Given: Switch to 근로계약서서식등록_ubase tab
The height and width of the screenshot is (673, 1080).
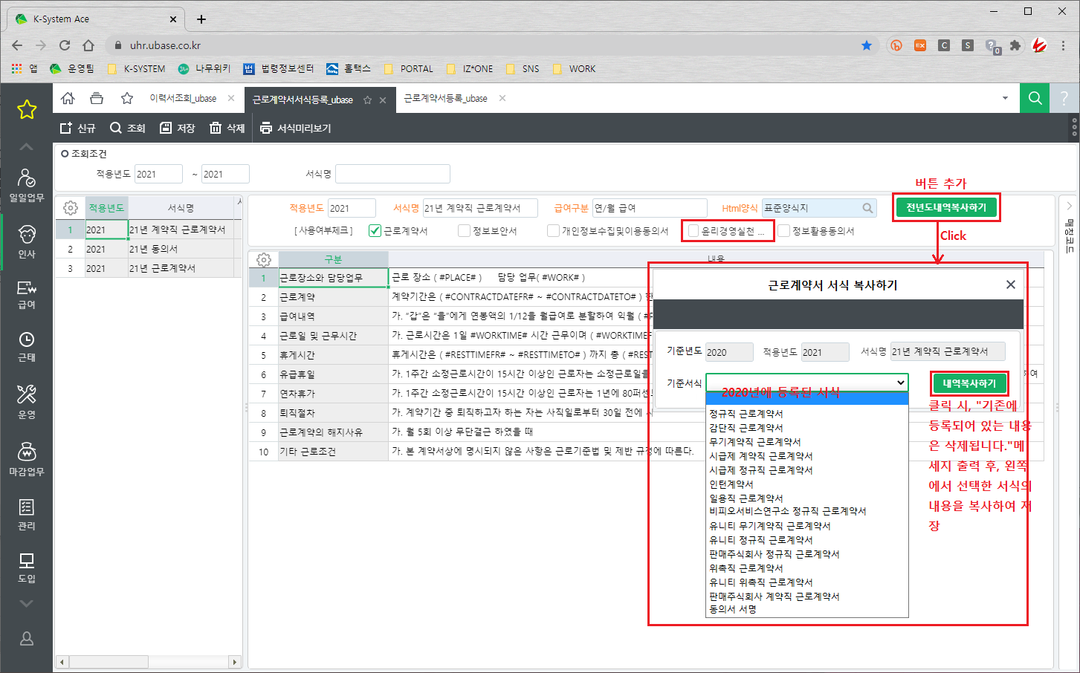Looking at the screenshot, I should (x=303, y=100).
